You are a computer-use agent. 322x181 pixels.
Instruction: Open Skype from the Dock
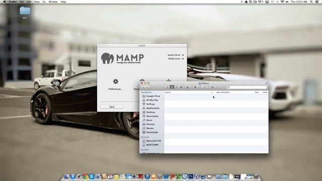[92, 176]
